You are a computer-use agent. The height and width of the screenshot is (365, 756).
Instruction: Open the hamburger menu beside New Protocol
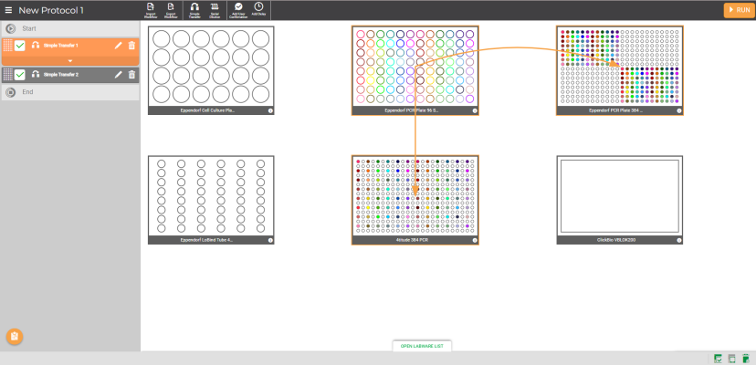pos(9,10)
